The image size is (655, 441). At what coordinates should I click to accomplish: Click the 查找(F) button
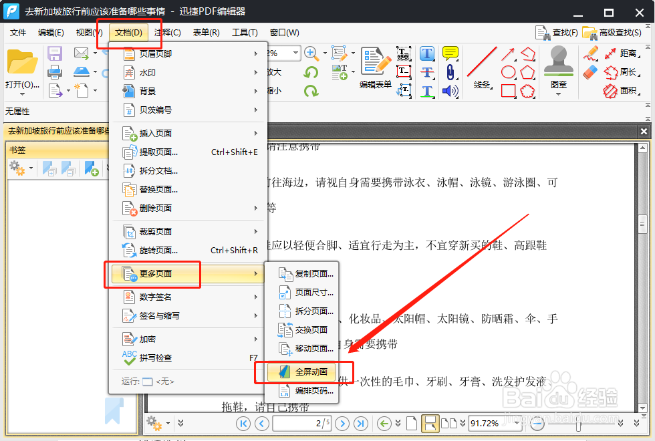(556, 33)
